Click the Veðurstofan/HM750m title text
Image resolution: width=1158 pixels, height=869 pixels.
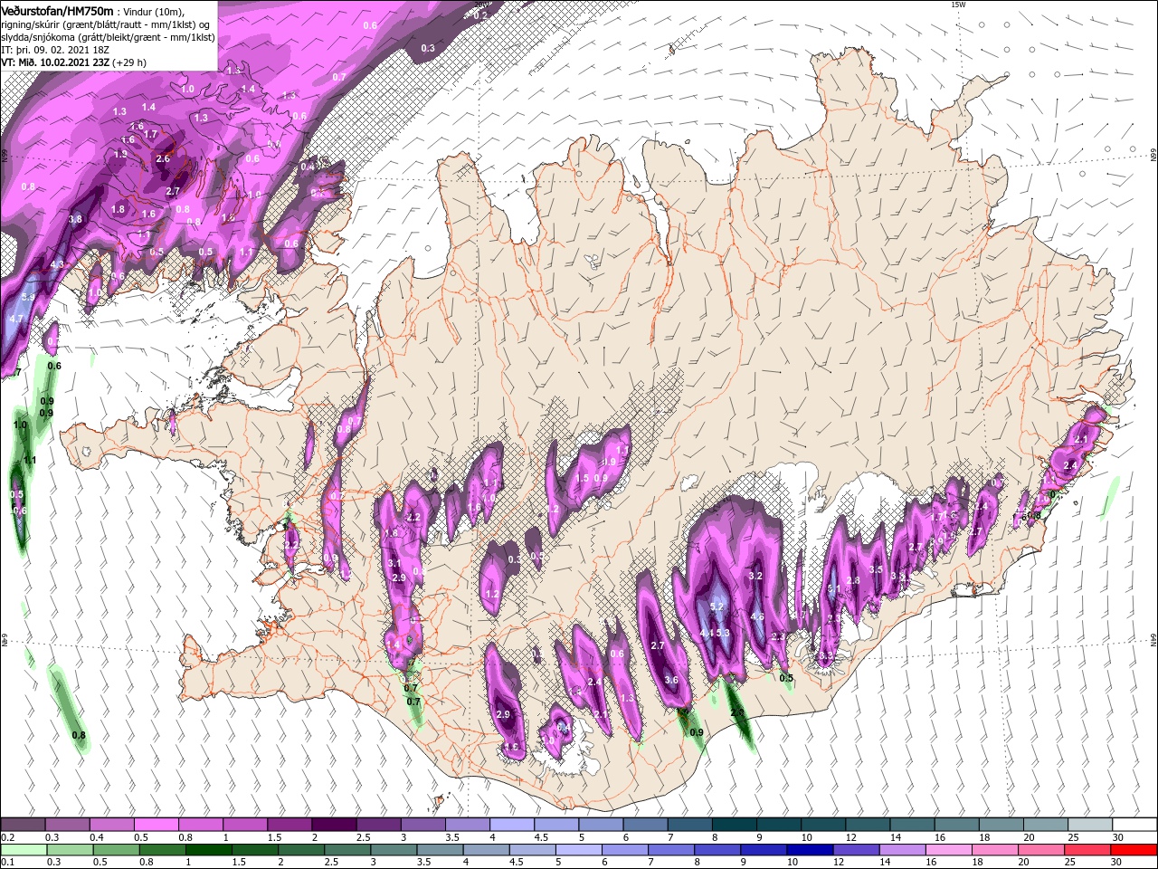pyautogui.click(x=57, y=10)
